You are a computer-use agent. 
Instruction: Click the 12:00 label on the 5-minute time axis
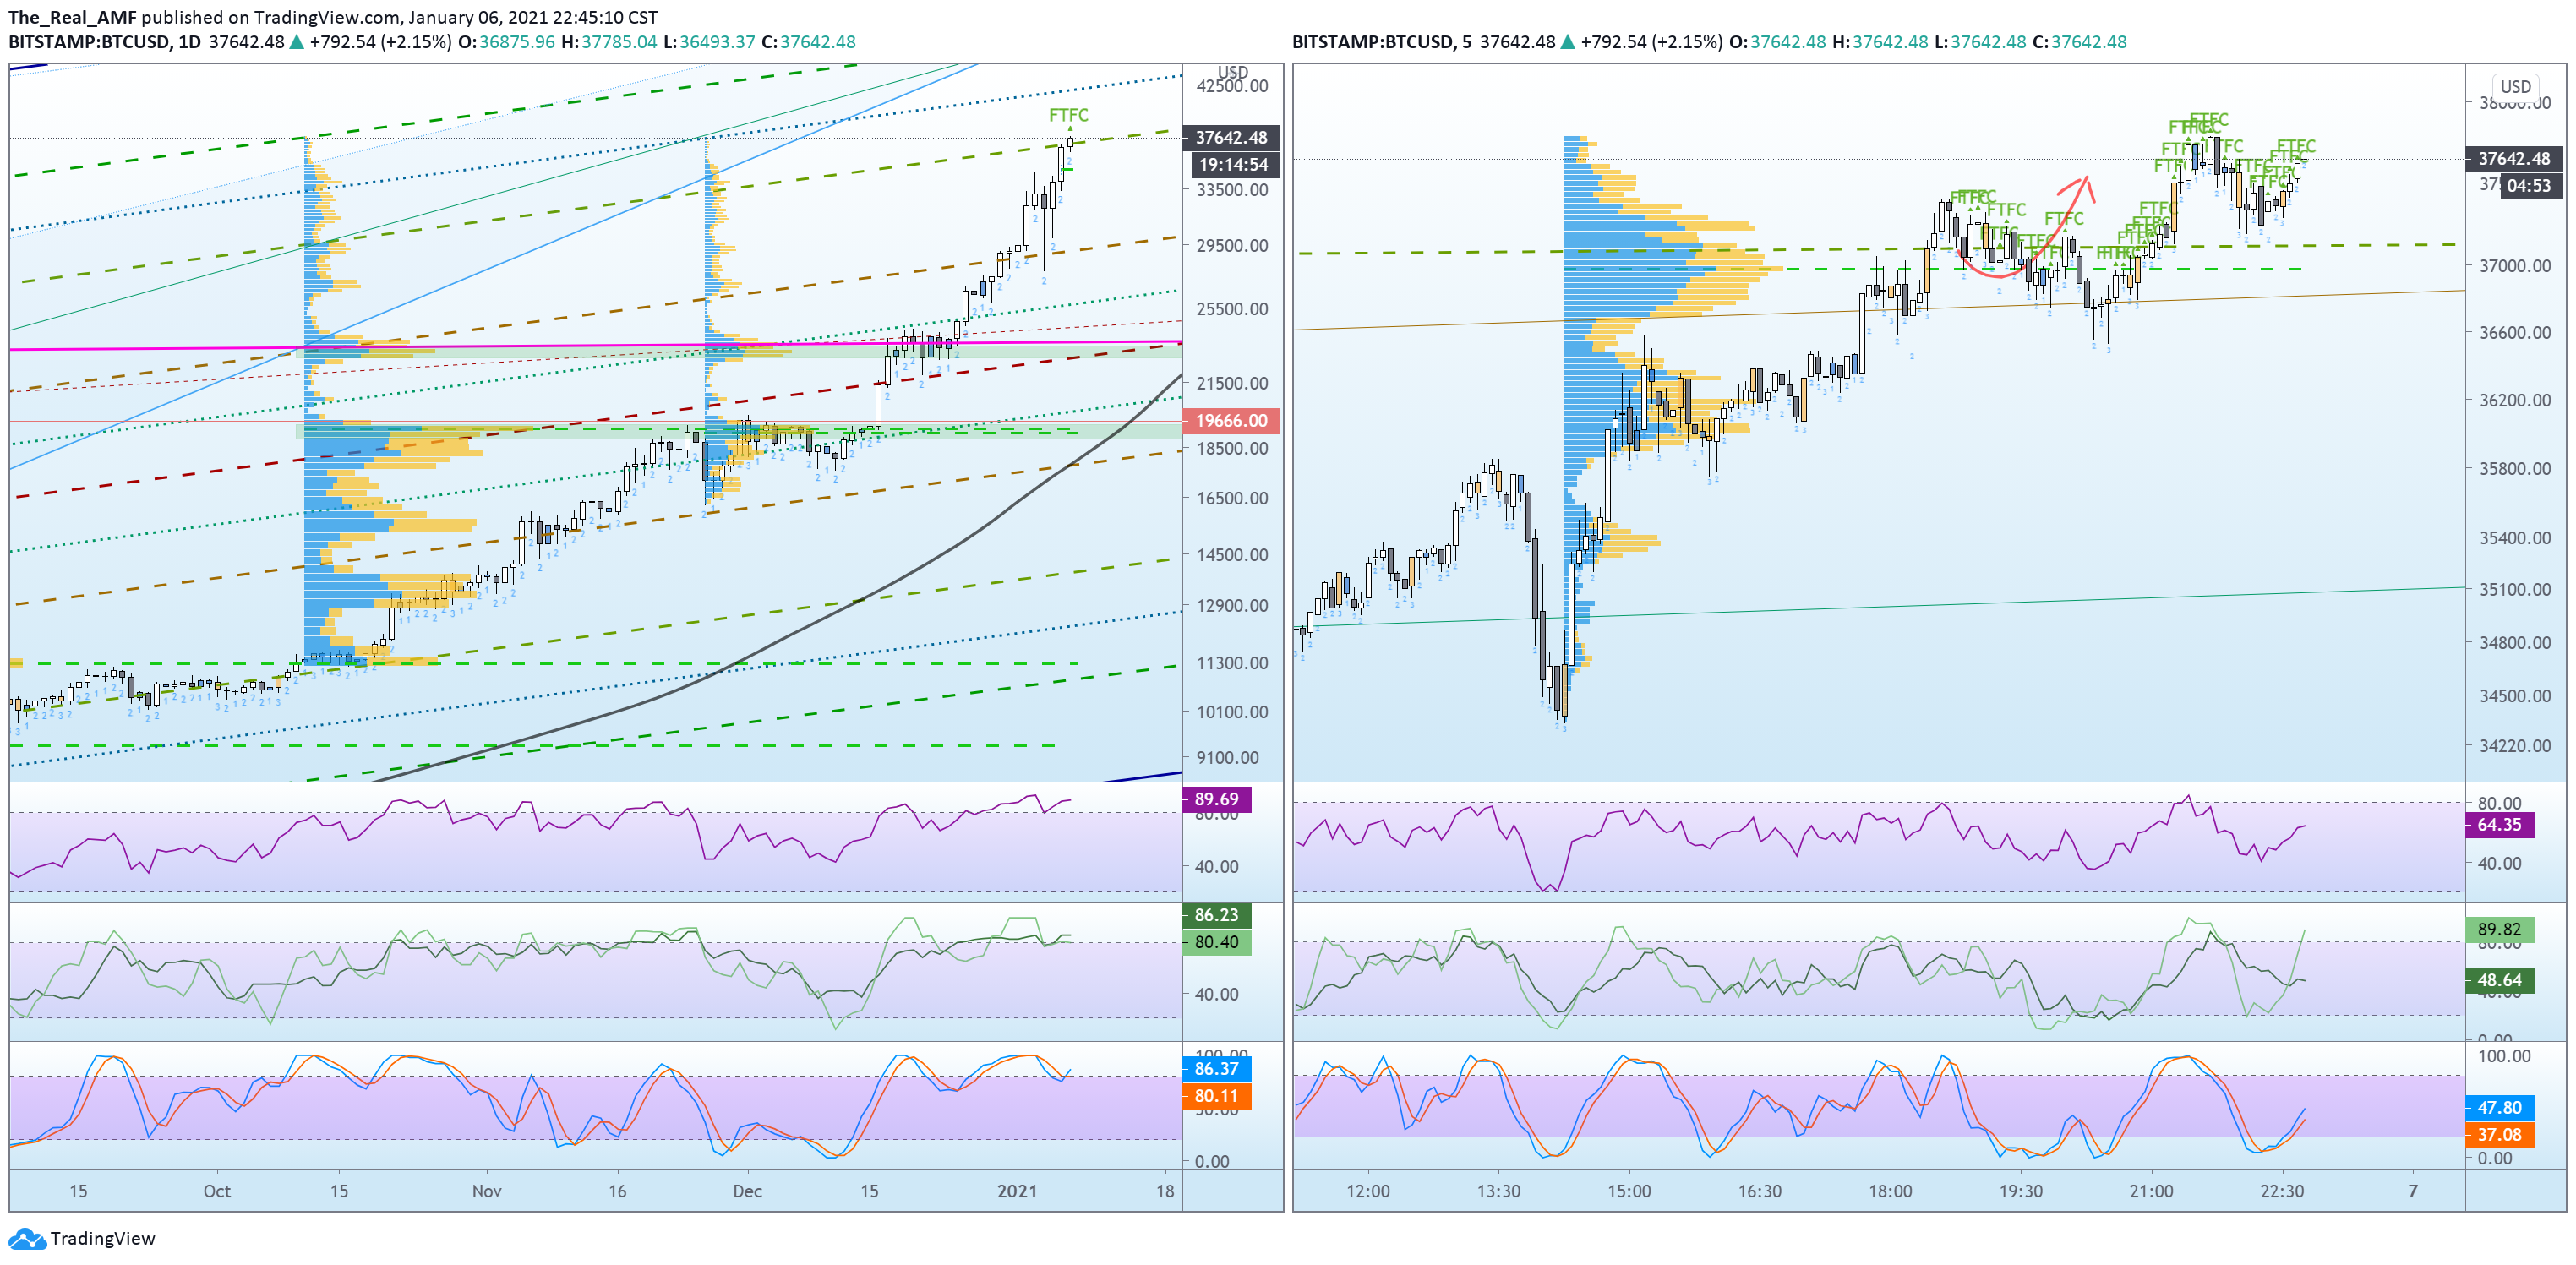[x=1368, y=1191]
